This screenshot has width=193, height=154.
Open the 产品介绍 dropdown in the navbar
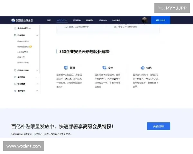coord(62,20)
